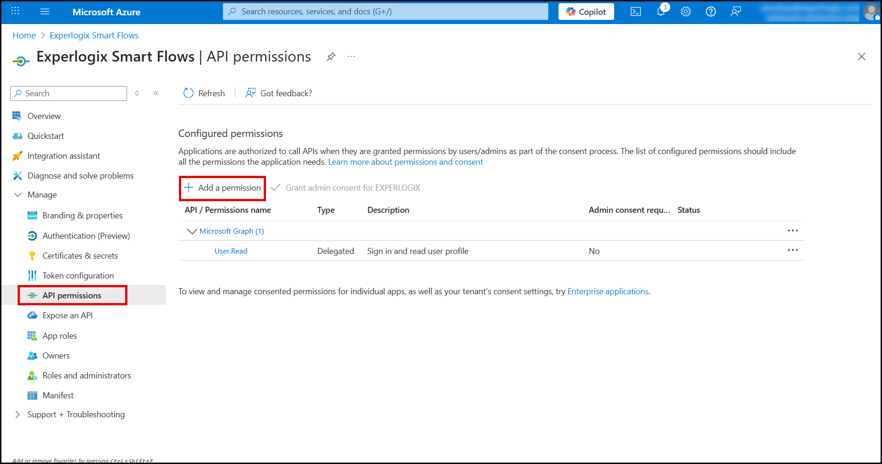
Task: Click Add a permission
Action: pyautogui.click(x=222, y=187)
